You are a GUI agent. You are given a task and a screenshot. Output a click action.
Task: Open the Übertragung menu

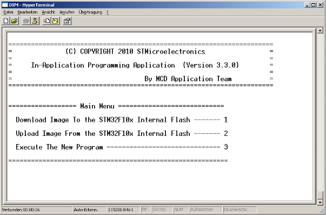(x=90, y=12)
